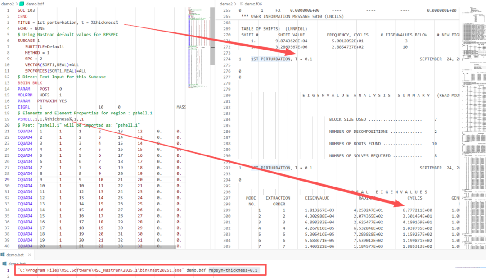Click the demo.bdf editor vertical scrollbar
The image size is (486, 278).
pos(212,36)
